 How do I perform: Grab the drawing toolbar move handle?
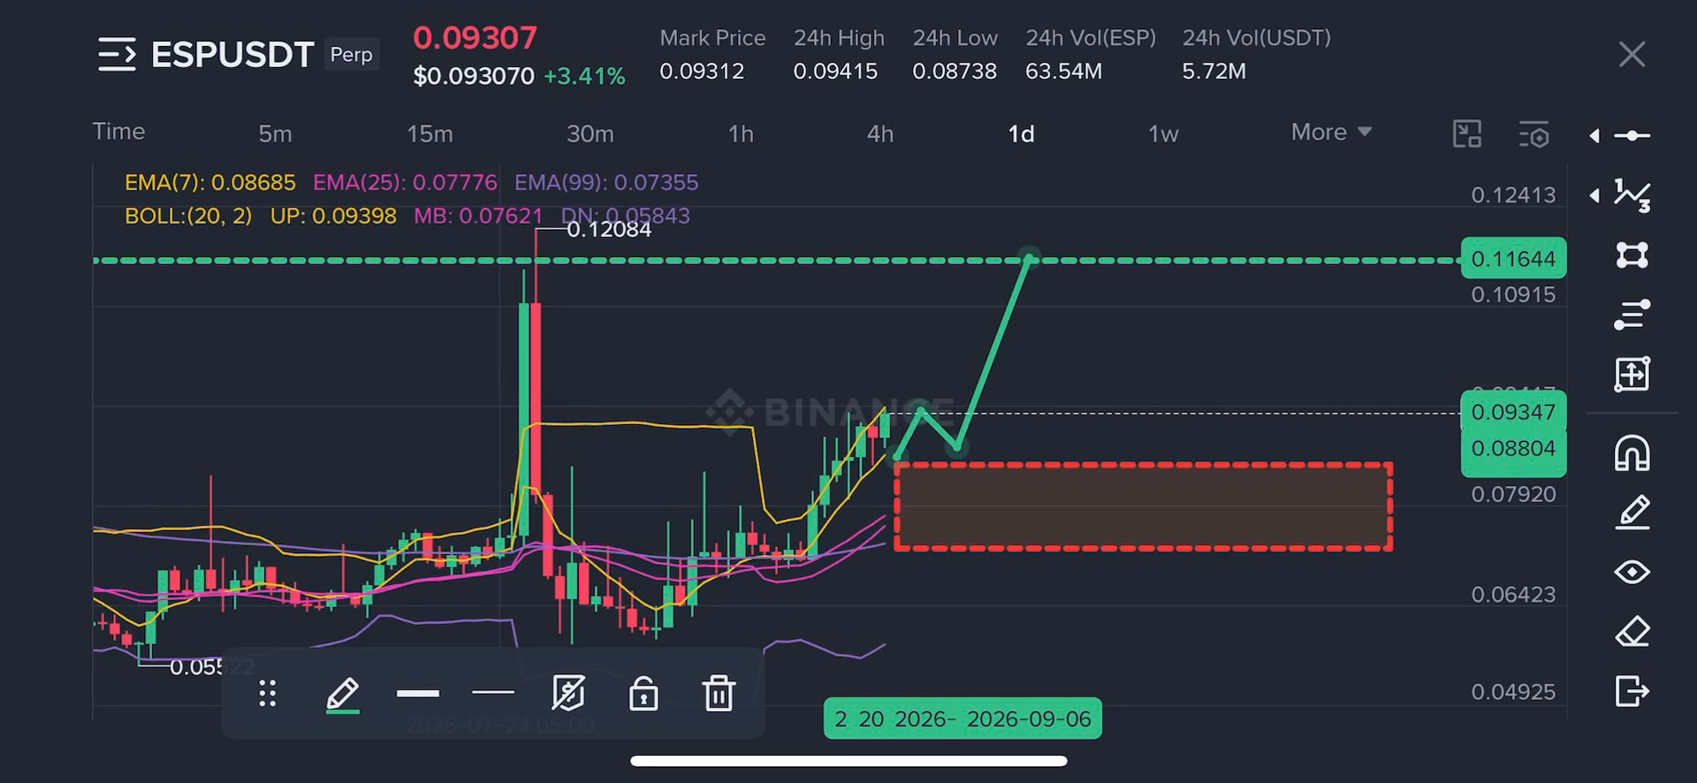pos(268,694)
